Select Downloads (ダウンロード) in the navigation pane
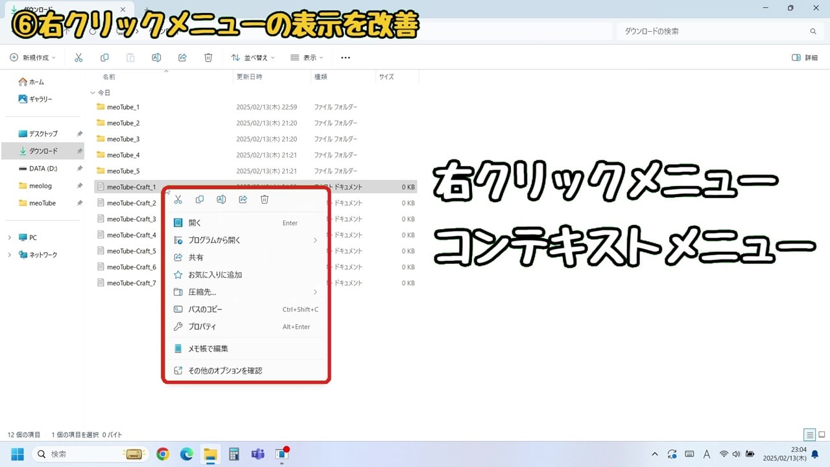This screenshot has width=830, height=467. 42,151
